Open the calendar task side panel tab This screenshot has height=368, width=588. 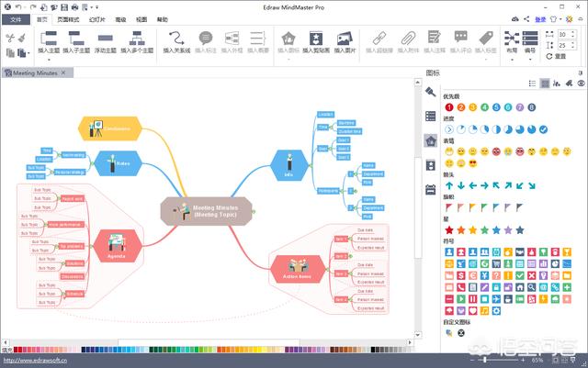pos(431,190)
